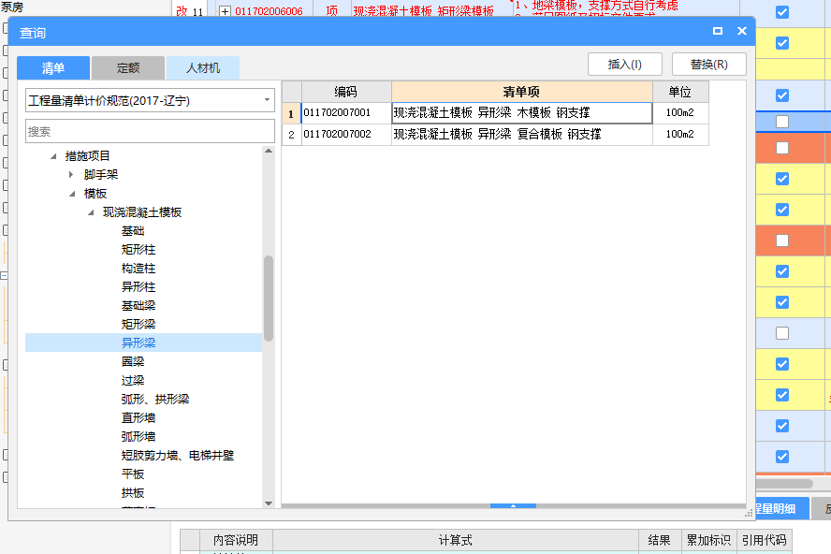Select 基础梁 in the tree
Image resolution: width=831 pixels, height=554 pixels.
[x=138, y=305]
